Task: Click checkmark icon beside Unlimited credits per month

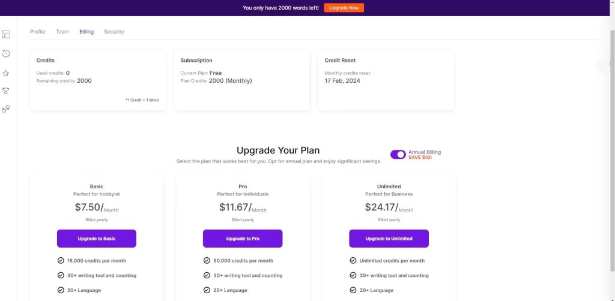Action: [353, 261]
